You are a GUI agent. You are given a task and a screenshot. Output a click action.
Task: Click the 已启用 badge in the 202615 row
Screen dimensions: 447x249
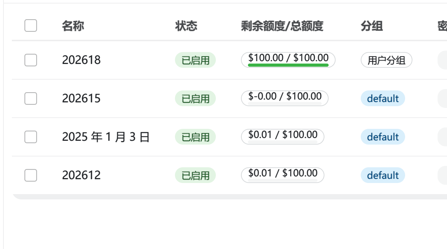[195, 98]
